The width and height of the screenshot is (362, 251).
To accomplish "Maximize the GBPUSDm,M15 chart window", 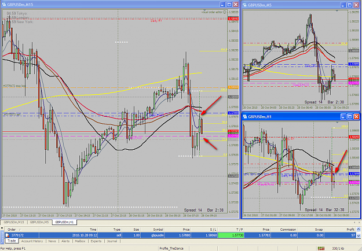I will pyautogui.click(x=229, y=5).
